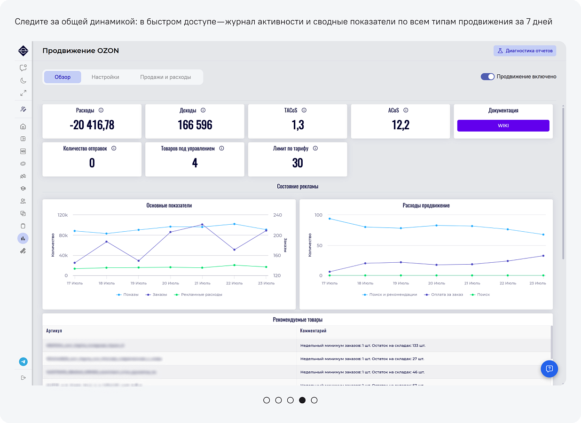
Task: Open the Telegram icon in sidebar
Action: [x=23, y=362]
